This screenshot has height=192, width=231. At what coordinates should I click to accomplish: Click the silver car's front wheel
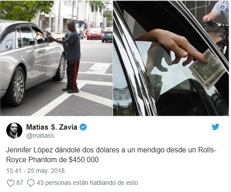[60, 68]
